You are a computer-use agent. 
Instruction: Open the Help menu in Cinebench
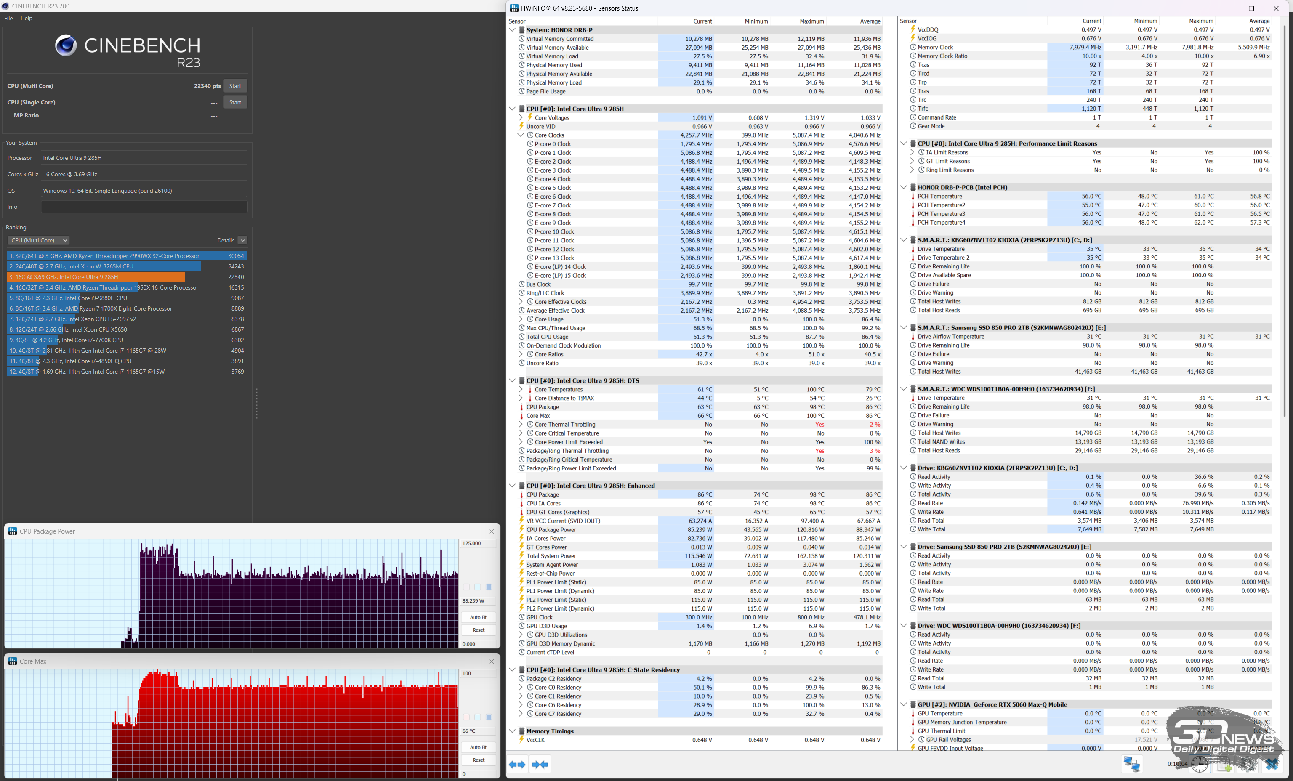point(26,19)
